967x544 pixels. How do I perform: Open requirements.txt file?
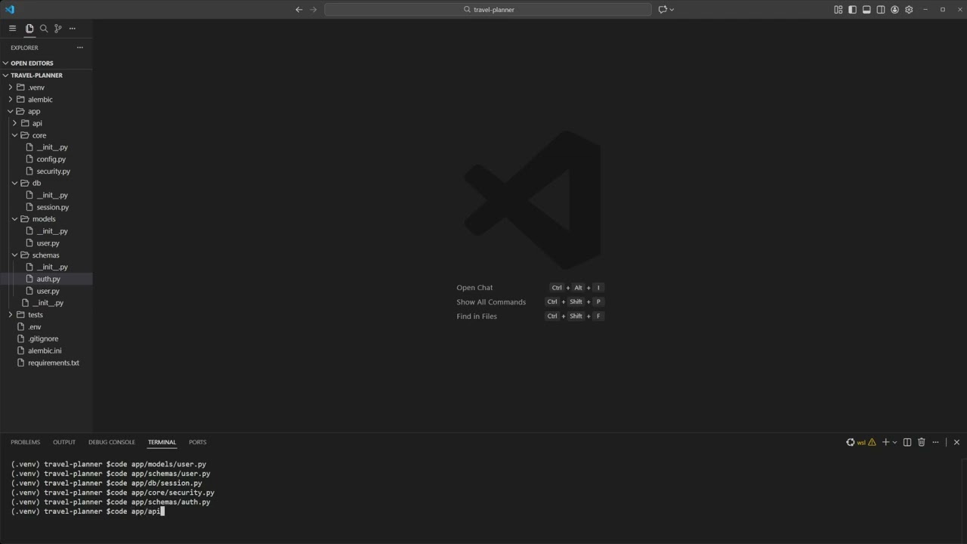coord(46,363)
